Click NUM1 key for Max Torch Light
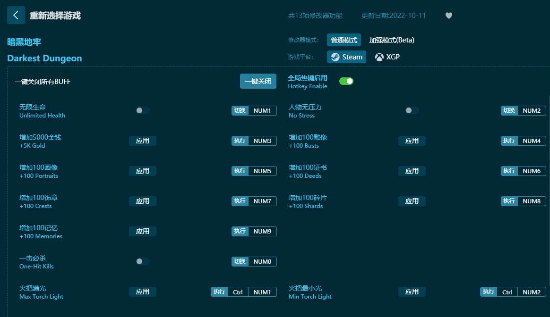 [x=262, y=292]
